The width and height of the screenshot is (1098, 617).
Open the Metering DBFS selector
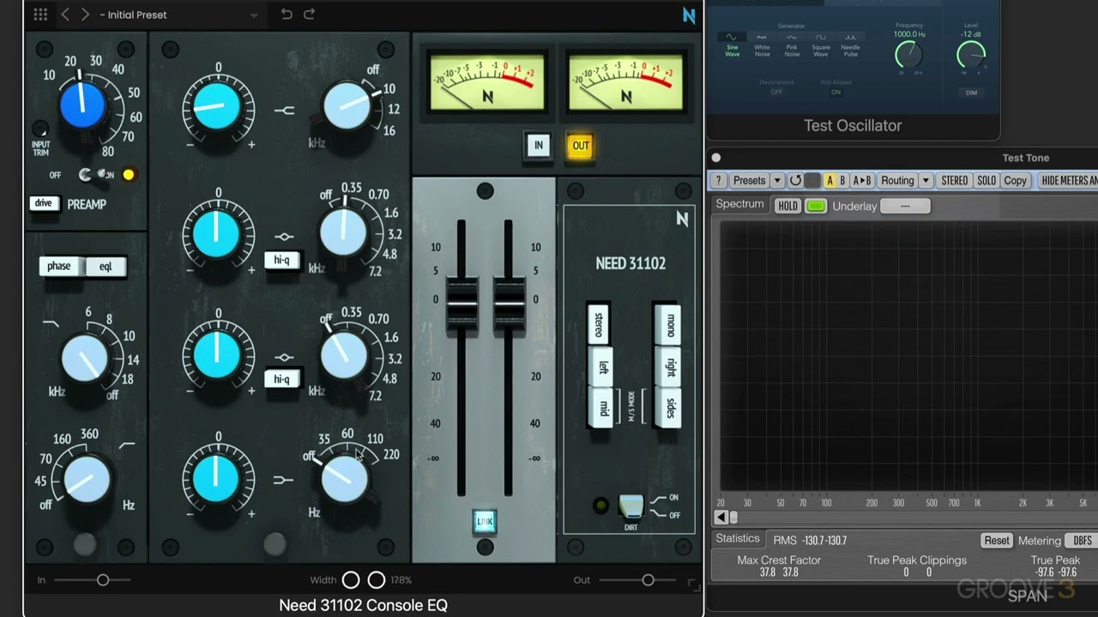tap(1081, 541)
